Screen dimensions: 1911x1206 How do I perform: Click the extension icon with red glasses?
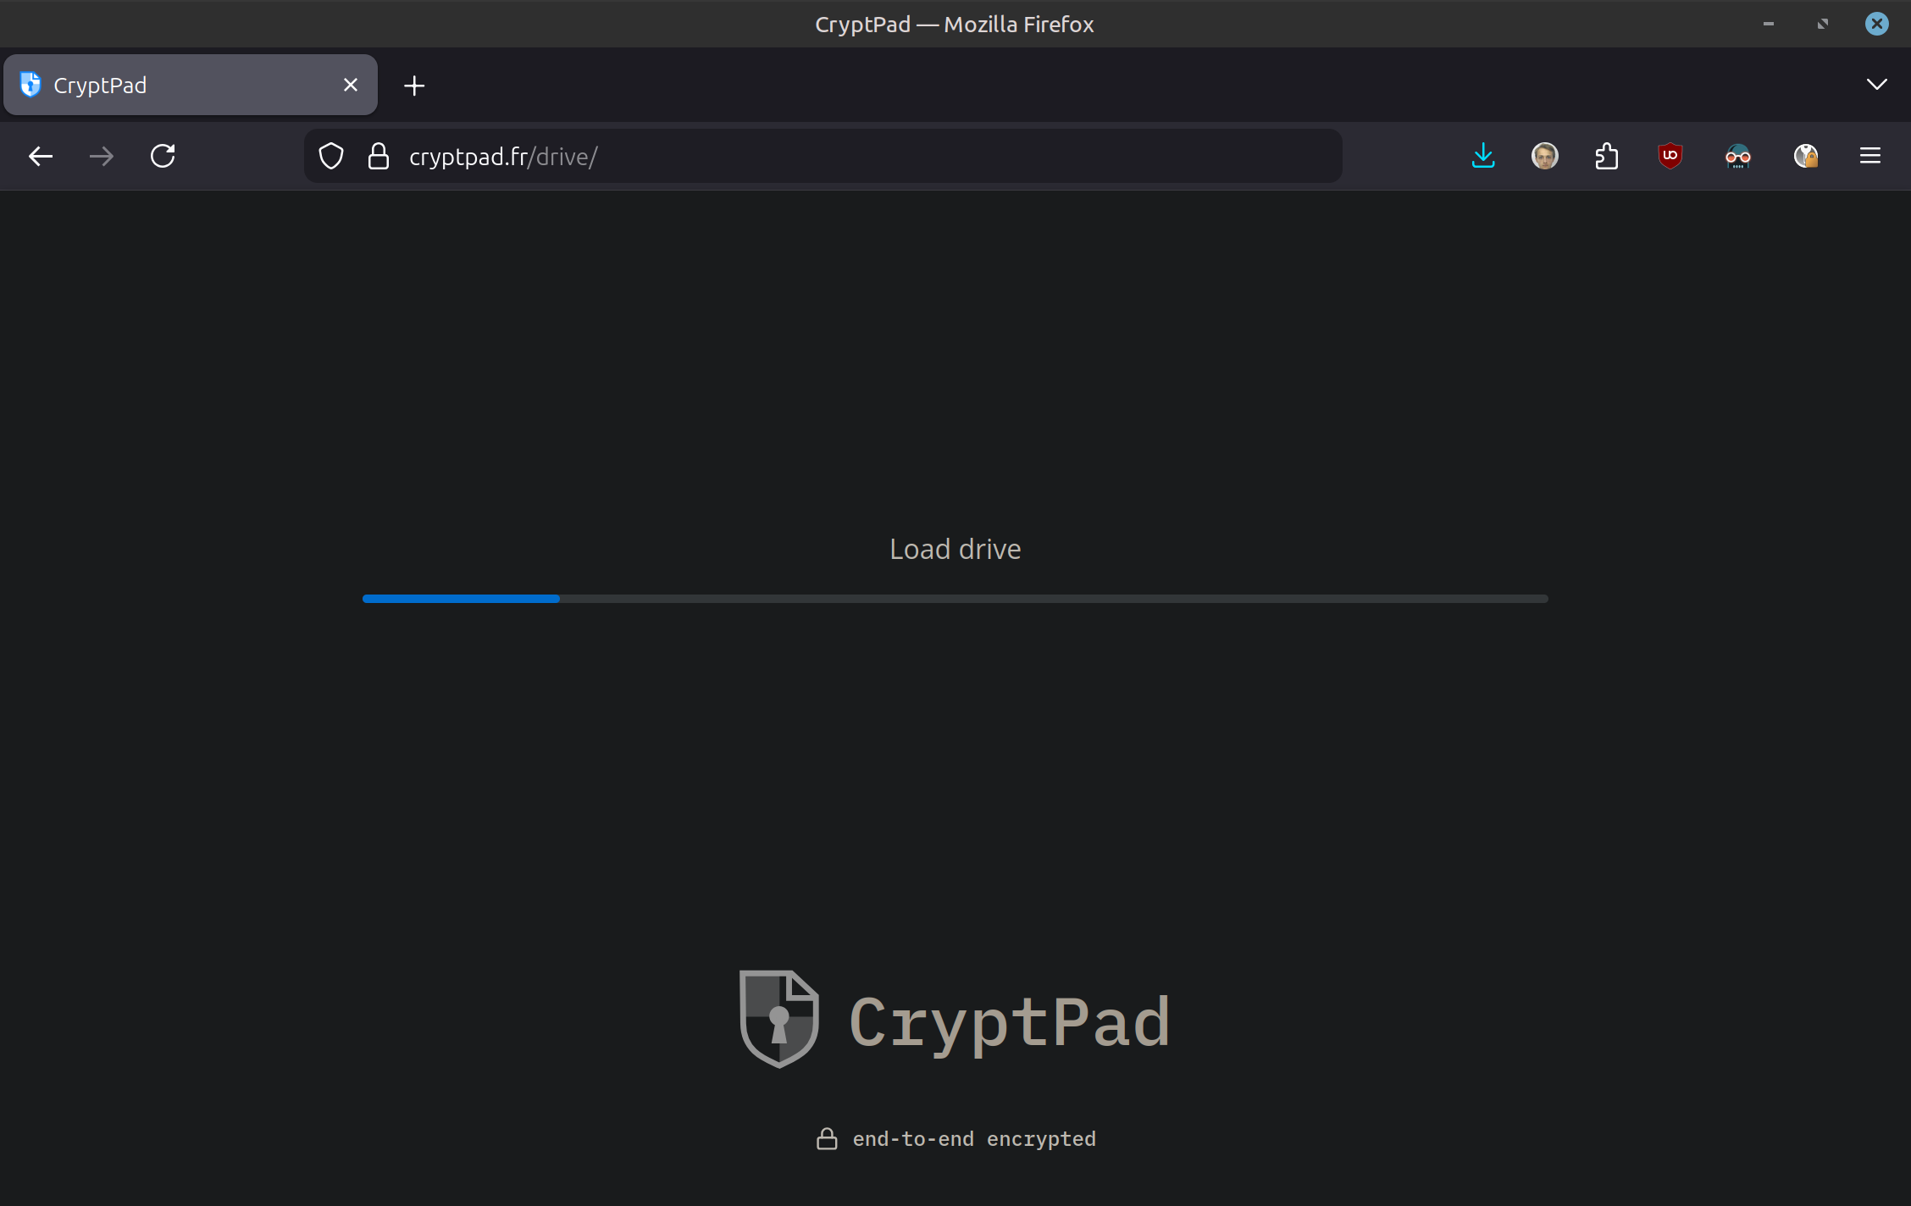click(x=1737, y=156)
